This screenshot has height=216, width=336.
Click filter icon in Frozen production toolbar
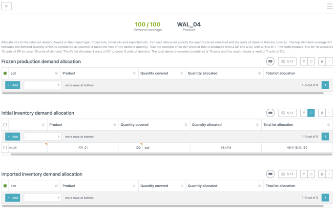click(x=304, y=61)
